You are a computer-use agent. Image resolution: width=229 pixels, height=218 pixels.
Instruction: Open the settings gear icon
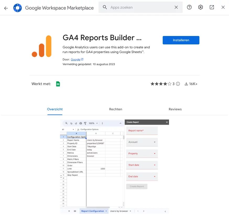(x=200, y=7)
